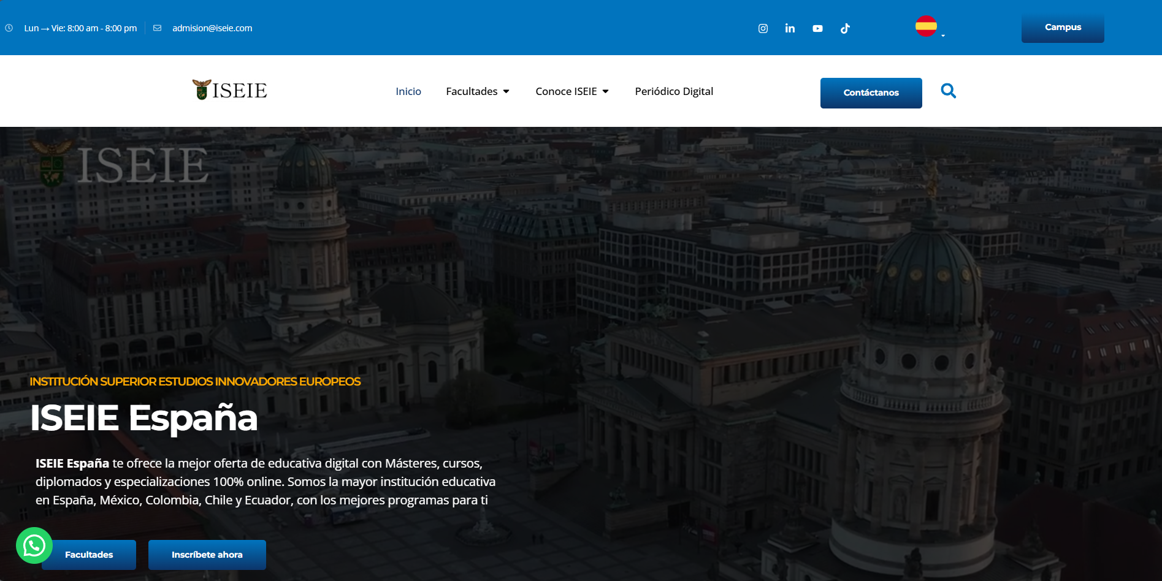Click the YouTube icon in header
Screen dimensions: 1162x581
pos(817,28)
